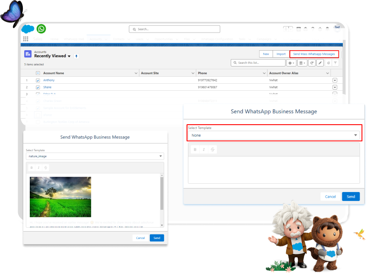Screen dimensions: 367x273
Task: Open the Phone column menu chevron
Action: pos(264,73)
